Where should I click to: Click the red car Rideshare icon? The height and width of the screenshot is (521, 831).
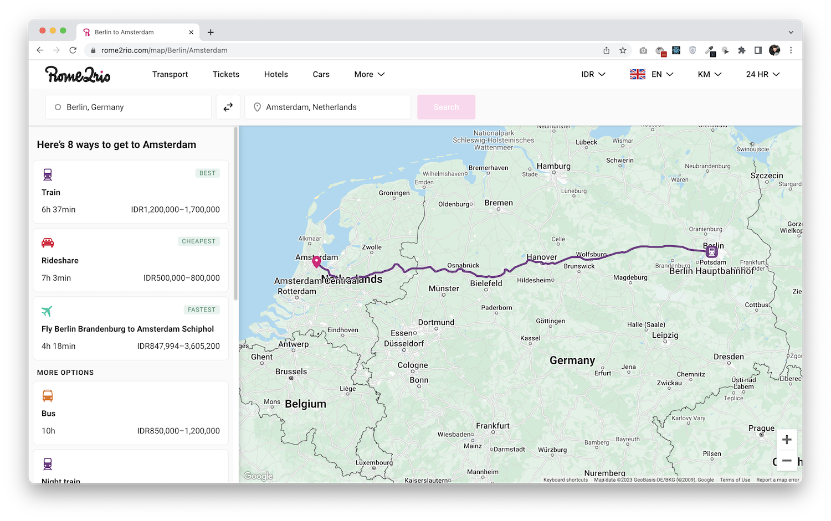[48, 243]
